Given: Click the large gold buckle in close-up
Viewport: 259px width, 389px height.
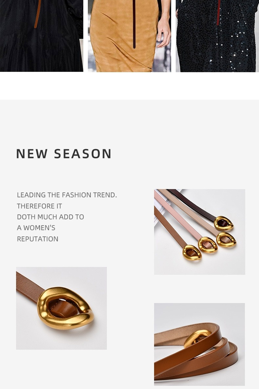Looking at the screenshot, I should point(65,308).
